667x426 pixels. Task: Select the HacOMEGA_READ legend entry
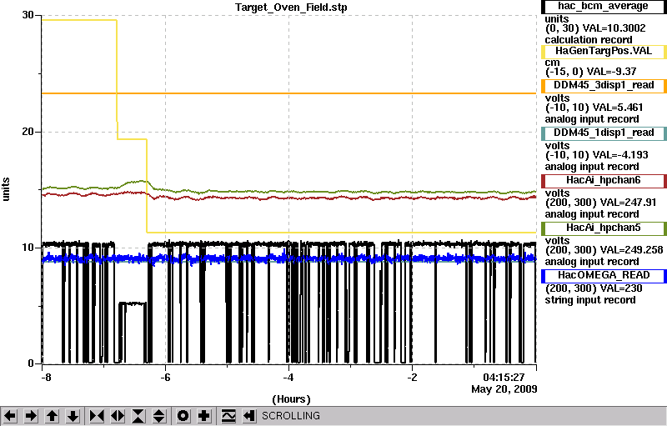click(603, 276)
